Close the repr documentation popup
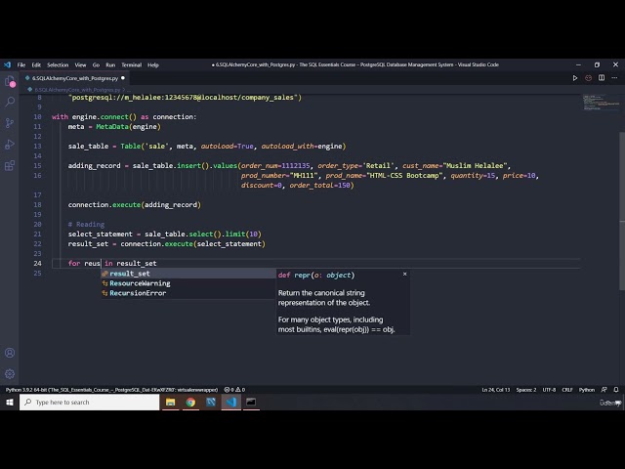625x469 pixels. (405, 274)
